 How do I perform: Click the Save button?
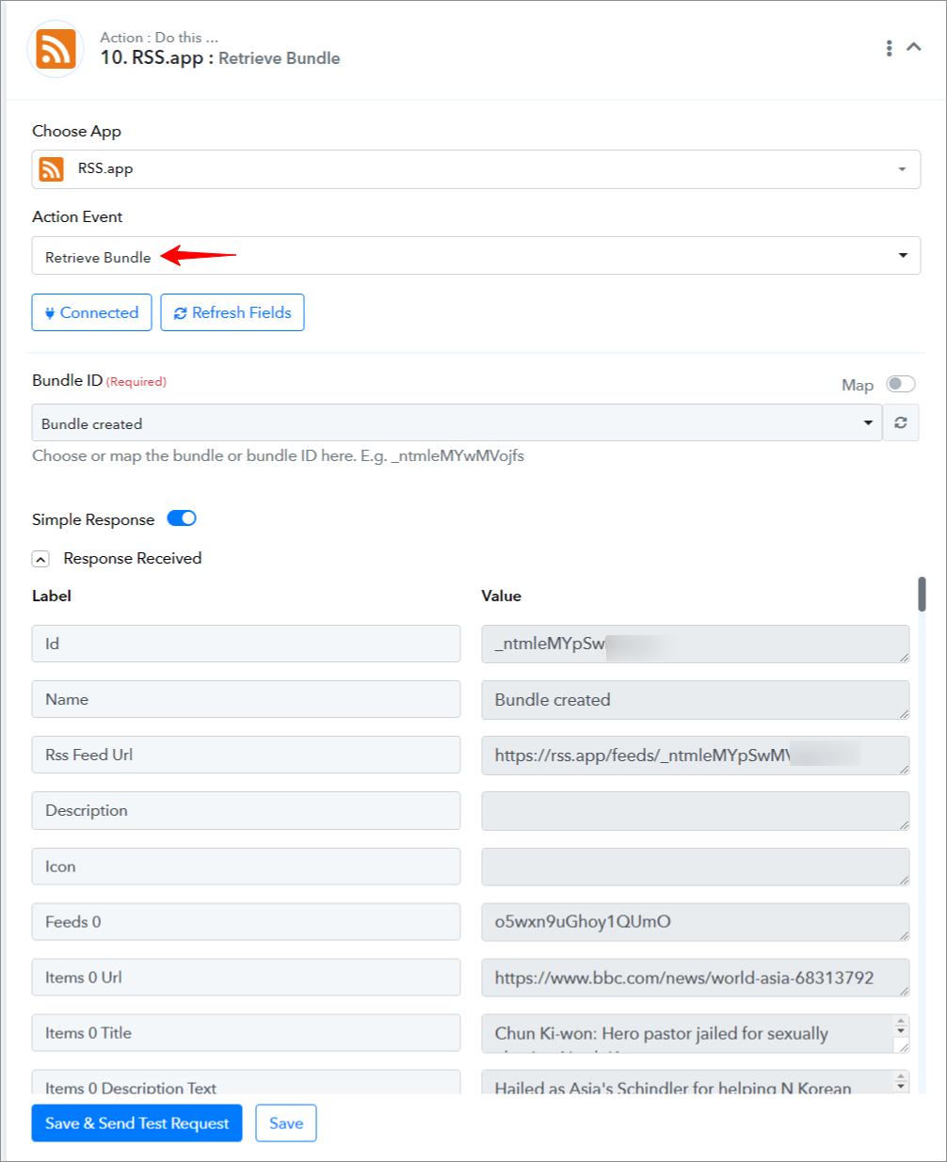(x=286, y=1123)
